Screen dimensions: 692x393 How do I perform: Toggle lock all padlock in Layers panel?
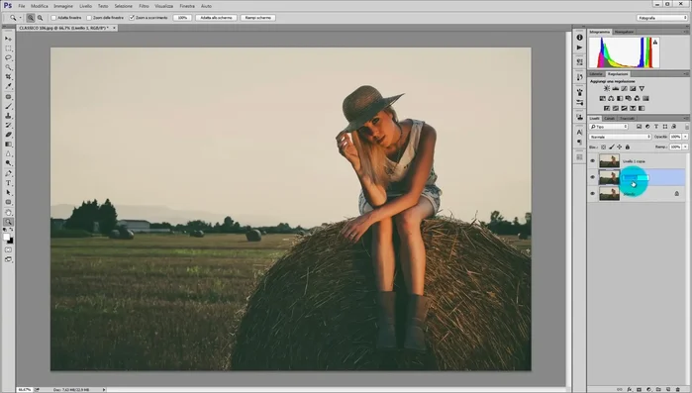point(628,147)
